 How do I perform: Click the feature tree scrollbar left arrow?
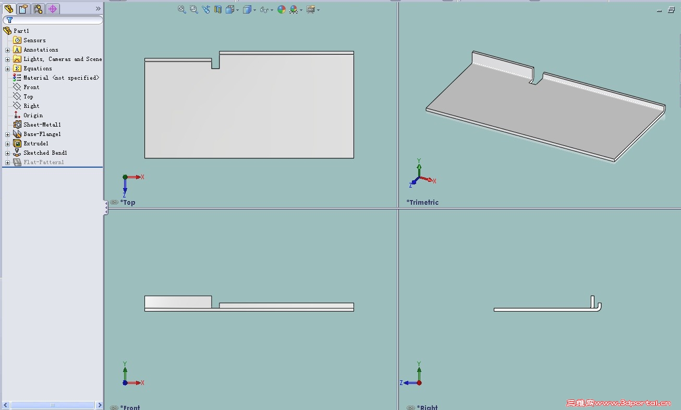pyautogui.click(x=6, y=405)
